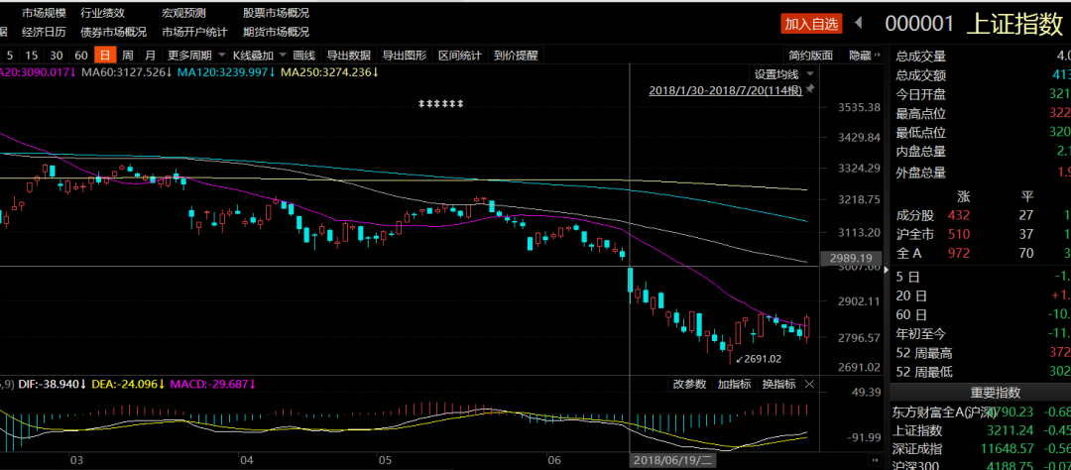Click the left arrow beside stock code 000001

pyautogui.click(x=859, y=23)
